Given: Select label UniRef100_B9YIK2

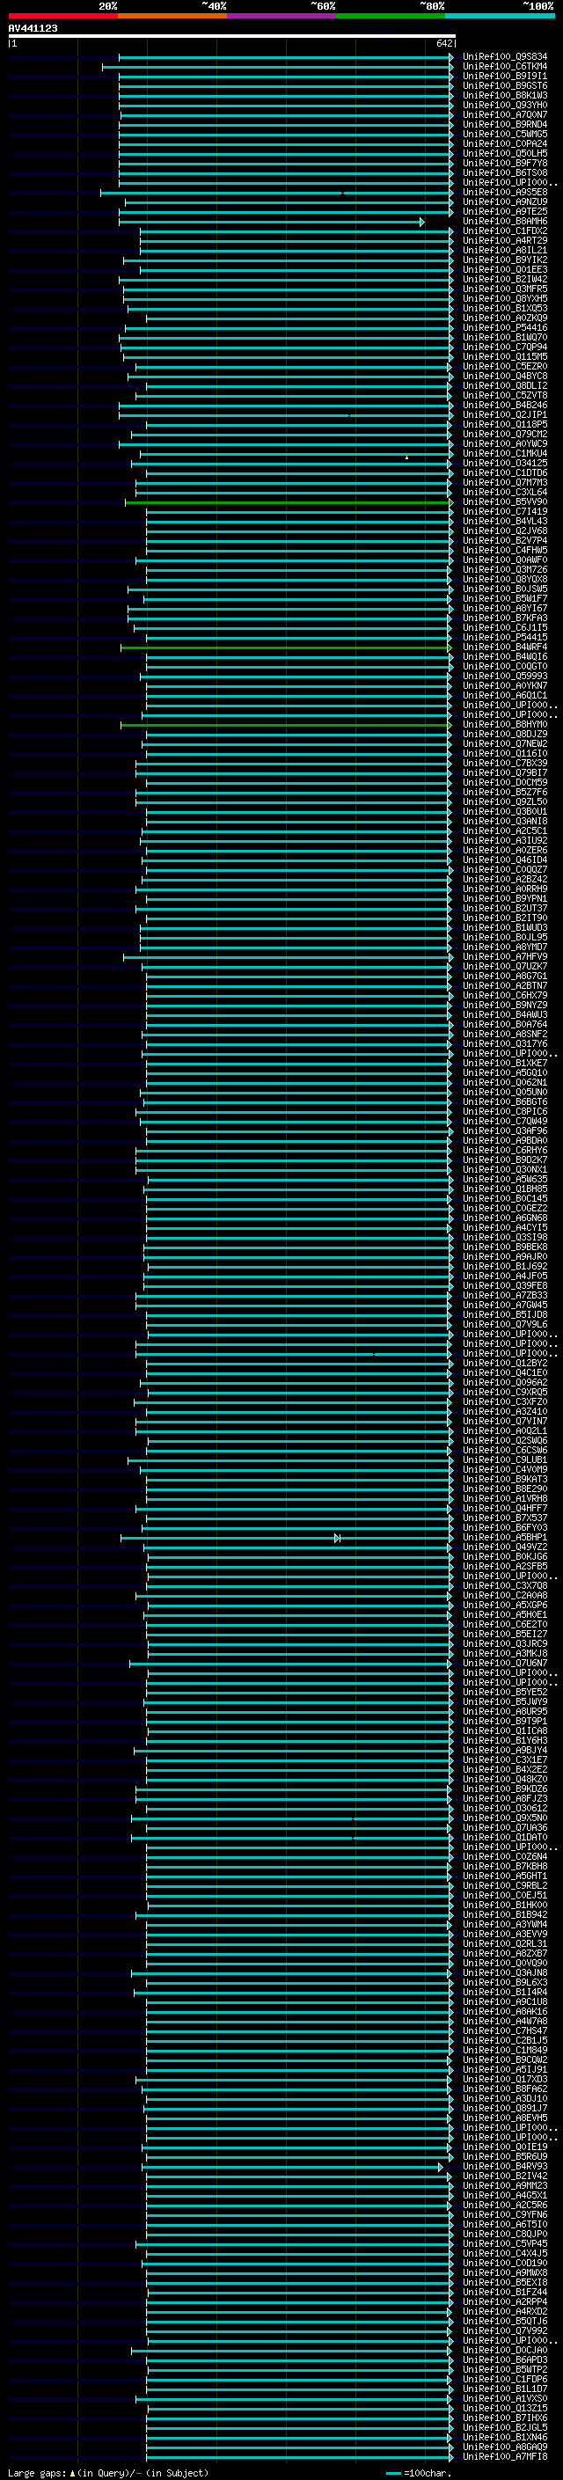Looking at the screenshot, I should click(x=505, y=260).
